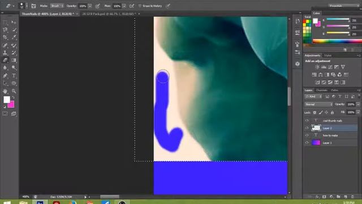Add an Invert adjustment

pyautogui.click(x=317, y=82)
